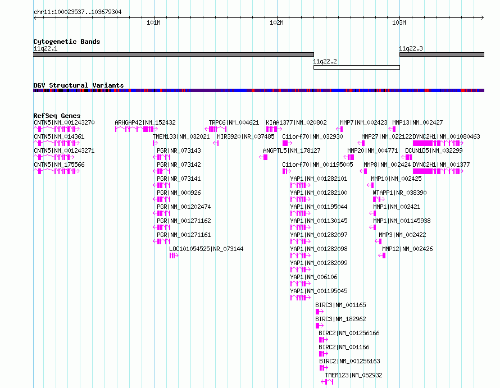Click the YAP1|NM_001130145 transcript label
Screen dimensions: 500x388
(x=319, y=221)
